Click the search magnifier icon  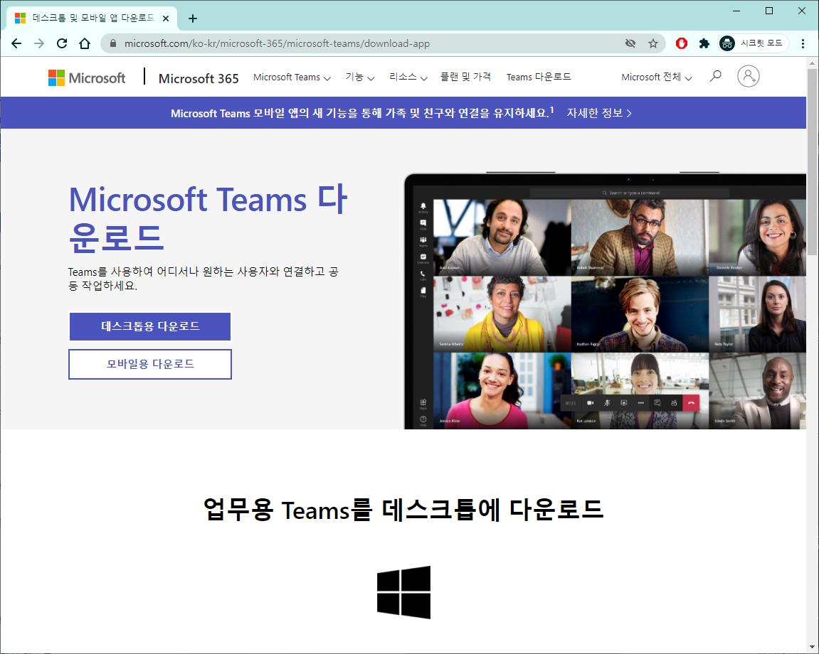(x=716, y=76)
